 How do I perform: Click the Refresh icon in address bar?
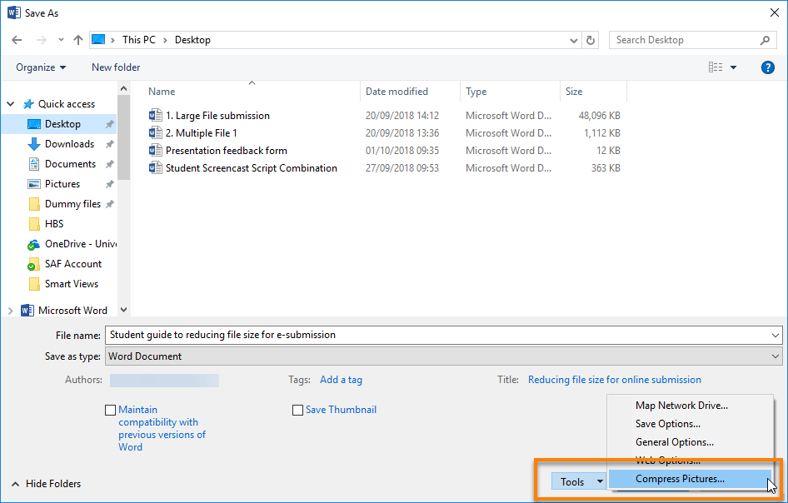[591, 40]
